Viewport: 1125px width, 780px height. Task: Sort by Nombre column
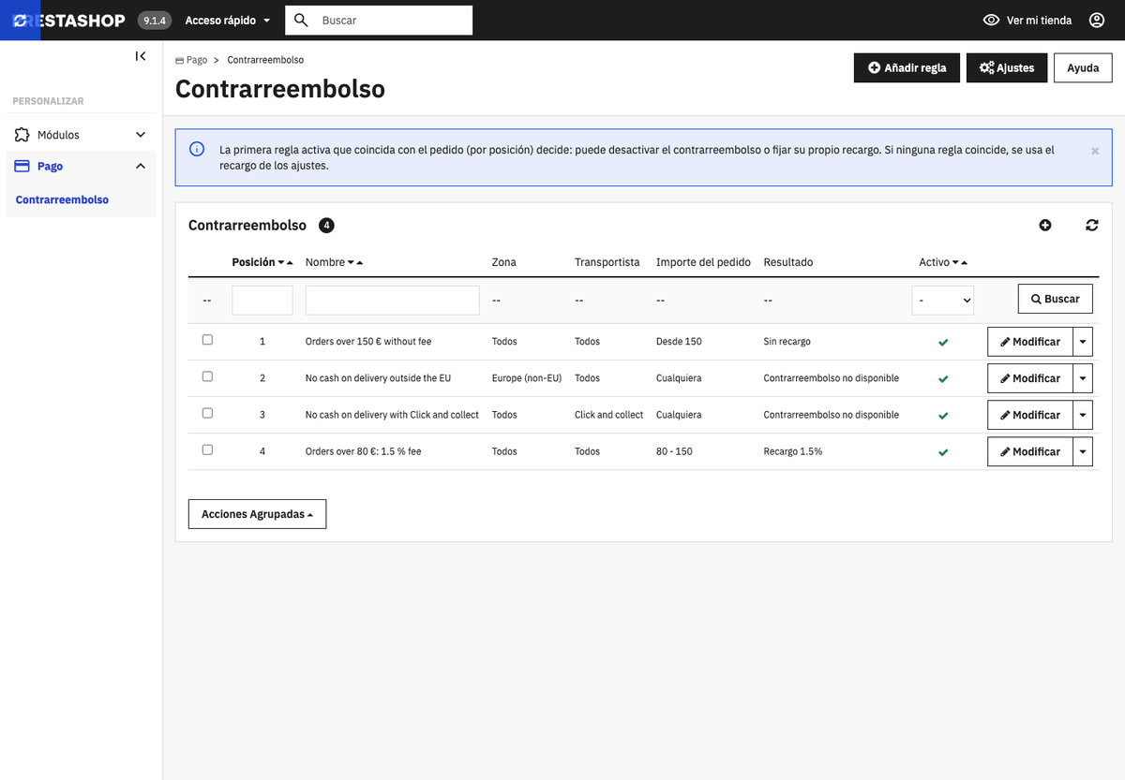[x=334, y=262]
